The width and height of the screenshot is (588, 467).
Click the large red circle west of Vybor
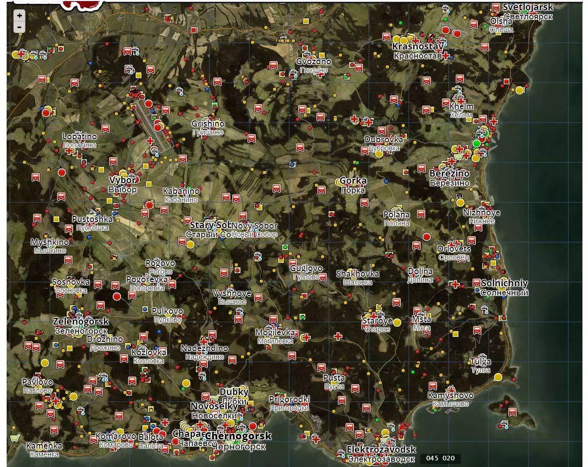(62, 173)
